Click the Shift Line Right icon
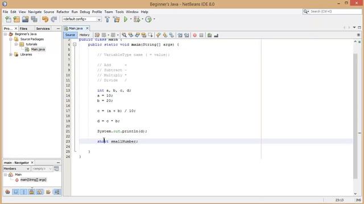364x204 pixels. (187, 35)
